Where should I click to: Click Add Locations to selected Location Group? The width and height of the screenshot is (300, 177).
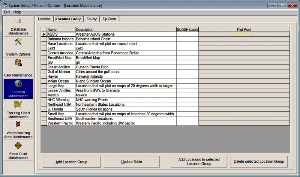pos(199,162)
